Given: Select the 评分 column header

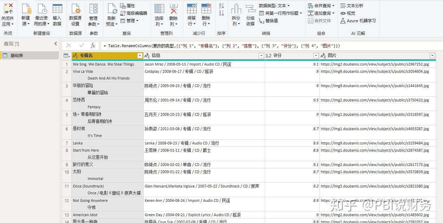Looking at the screenshot, I should click(x=292, y=56).
